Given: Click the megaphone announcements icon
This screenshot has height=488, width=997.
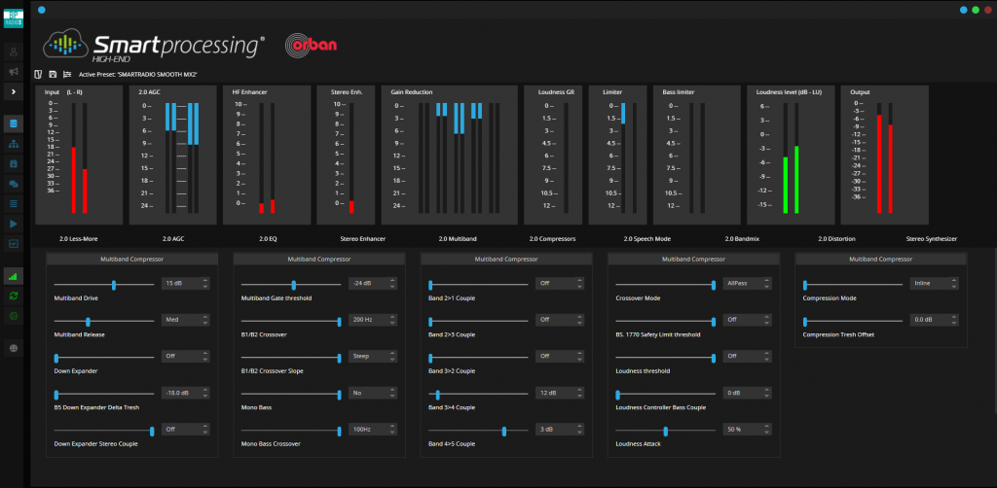Looking at the screenshot, I should [14, 72].
